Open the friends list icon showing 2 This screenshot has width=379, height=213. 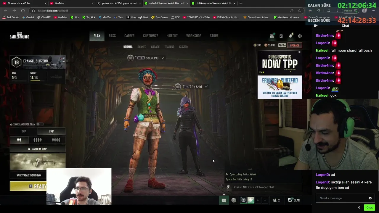276,200
